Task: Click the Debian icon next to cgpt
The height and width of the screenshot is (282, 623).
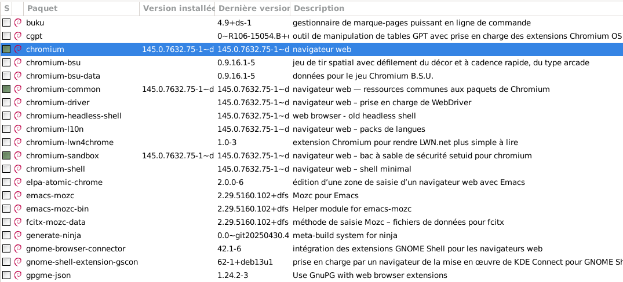Action: (x=18, y=36)
